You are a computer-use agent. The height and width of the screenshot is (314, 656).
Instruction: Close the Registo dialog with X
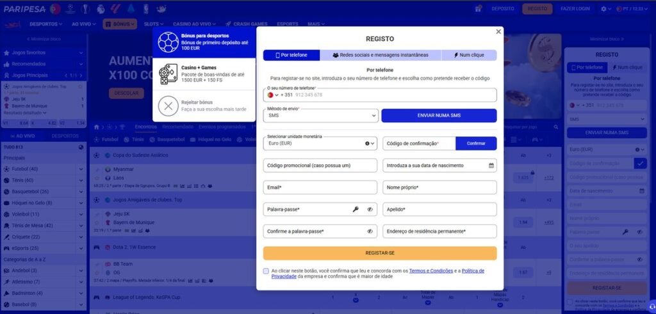498,32
